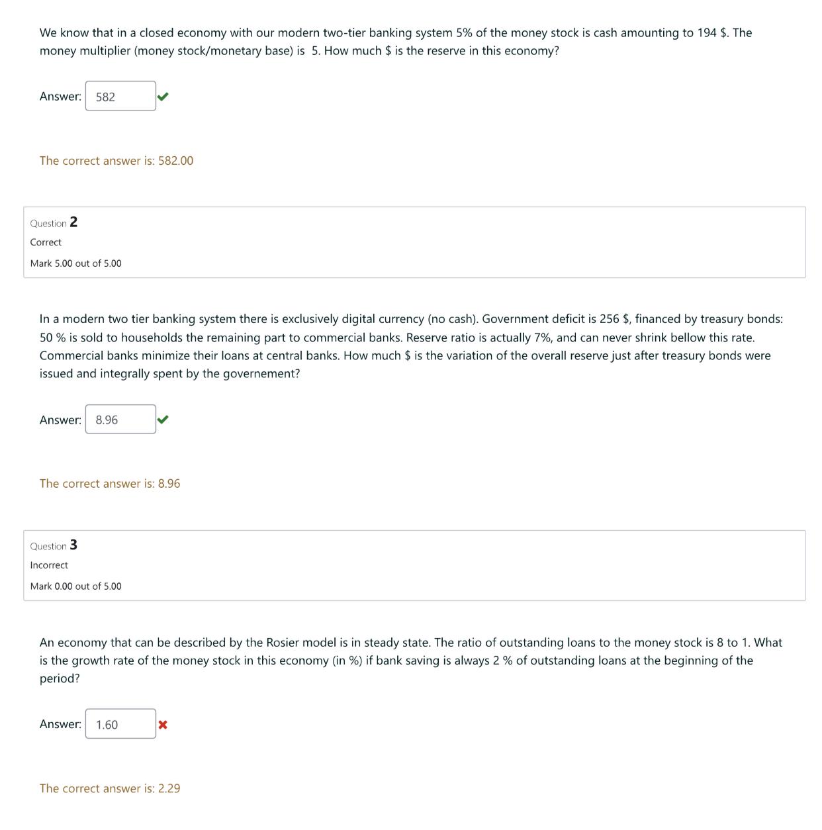This screenshot has height=830, width=822.
Task: Click the Mark 5.00 out of 5.00 text
Action: point(76,263)
